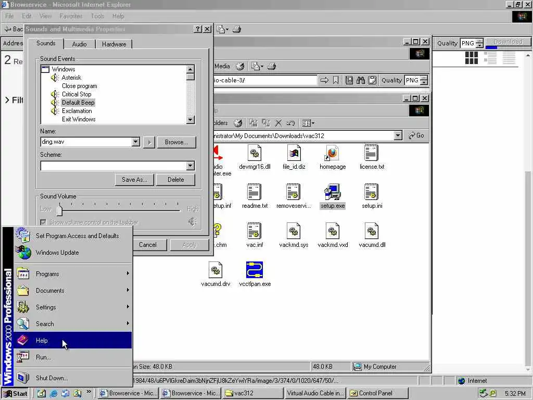
Task: Click the bookmark icon next to address arrow
Action: click(x=336, y=80)
